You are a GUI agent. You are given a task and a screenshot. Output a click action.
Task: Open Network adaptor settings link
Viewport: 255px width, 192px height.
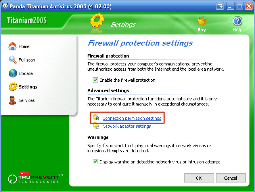127,126
